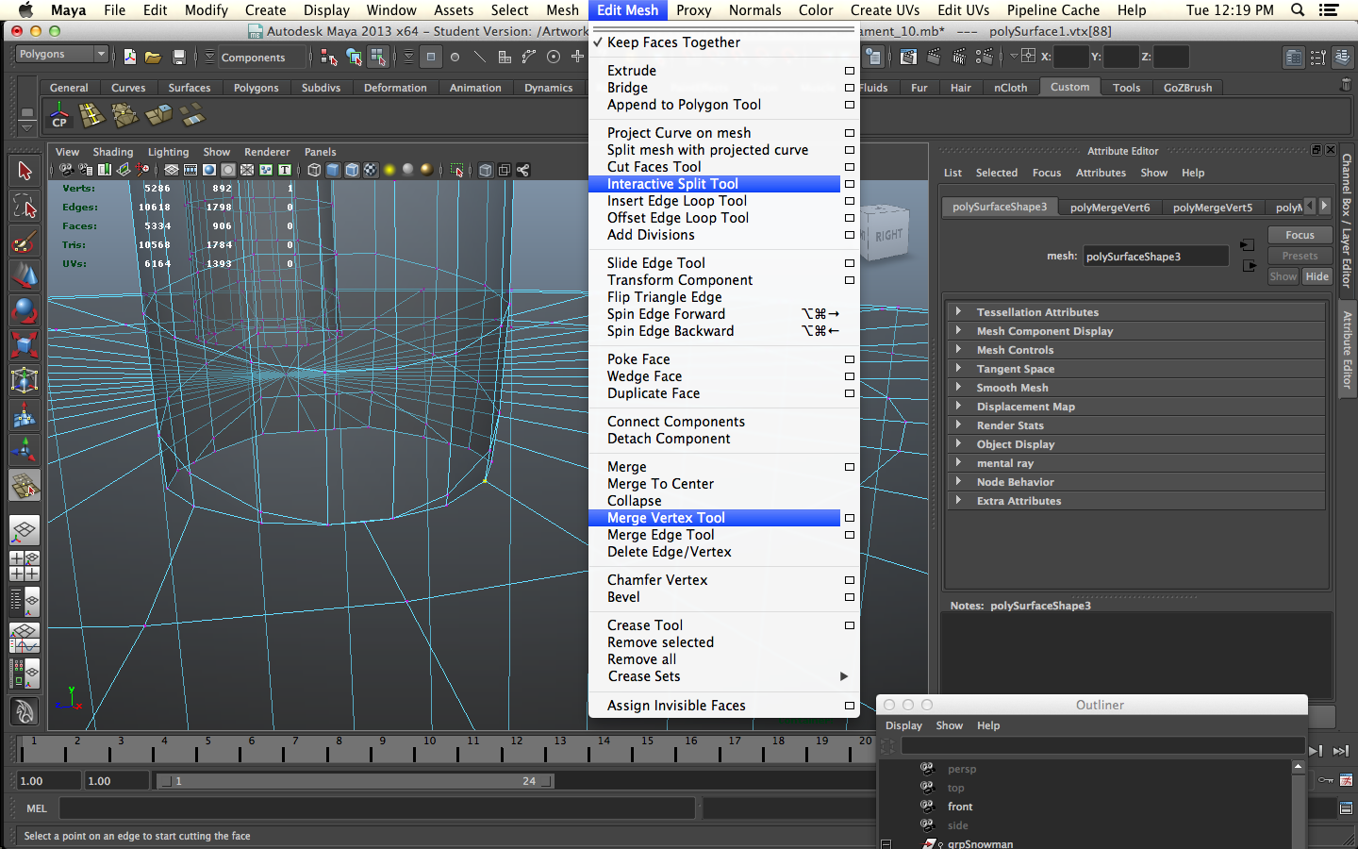Expand the Extra Attributes section
Image resolution: width=1358 pixels, height=849 pixels.
pyautogui.click(x=1135, y=501)
